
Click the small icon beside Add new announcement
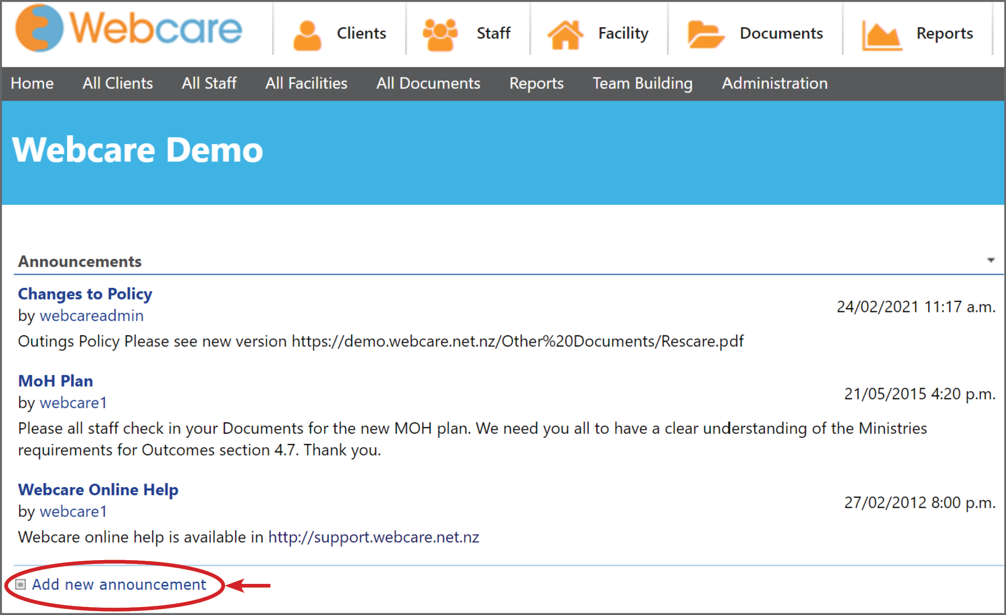pyautogui.click(x=20, y=584)
